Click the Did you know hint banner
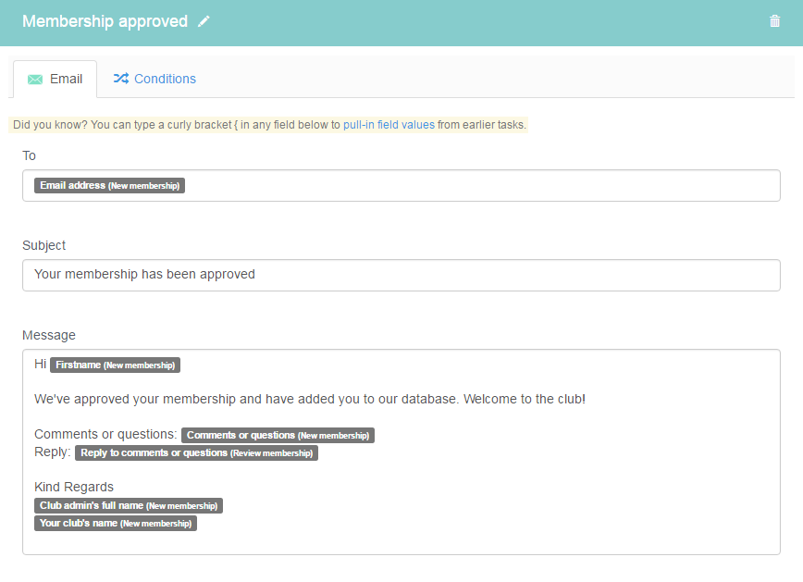 (268, 125)
